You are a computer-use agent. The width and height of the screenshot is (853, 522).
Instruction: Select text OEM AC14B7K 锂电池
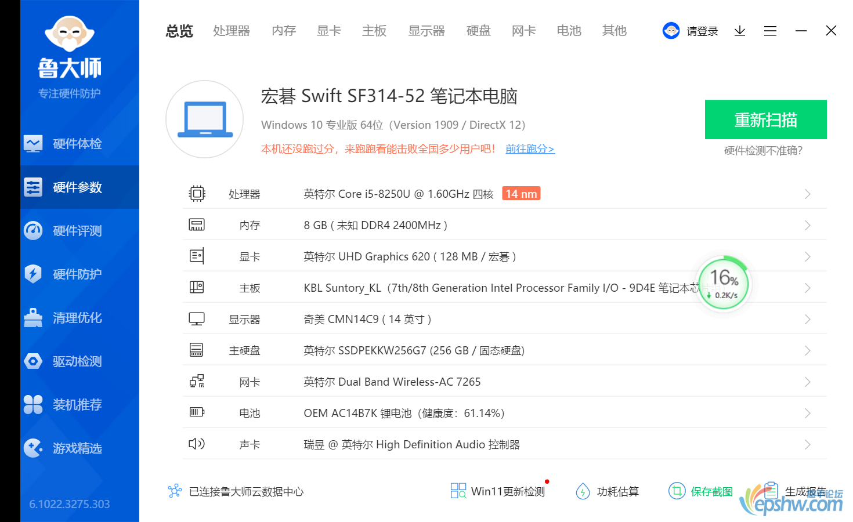pyautogui.click(x=357, y=413)
